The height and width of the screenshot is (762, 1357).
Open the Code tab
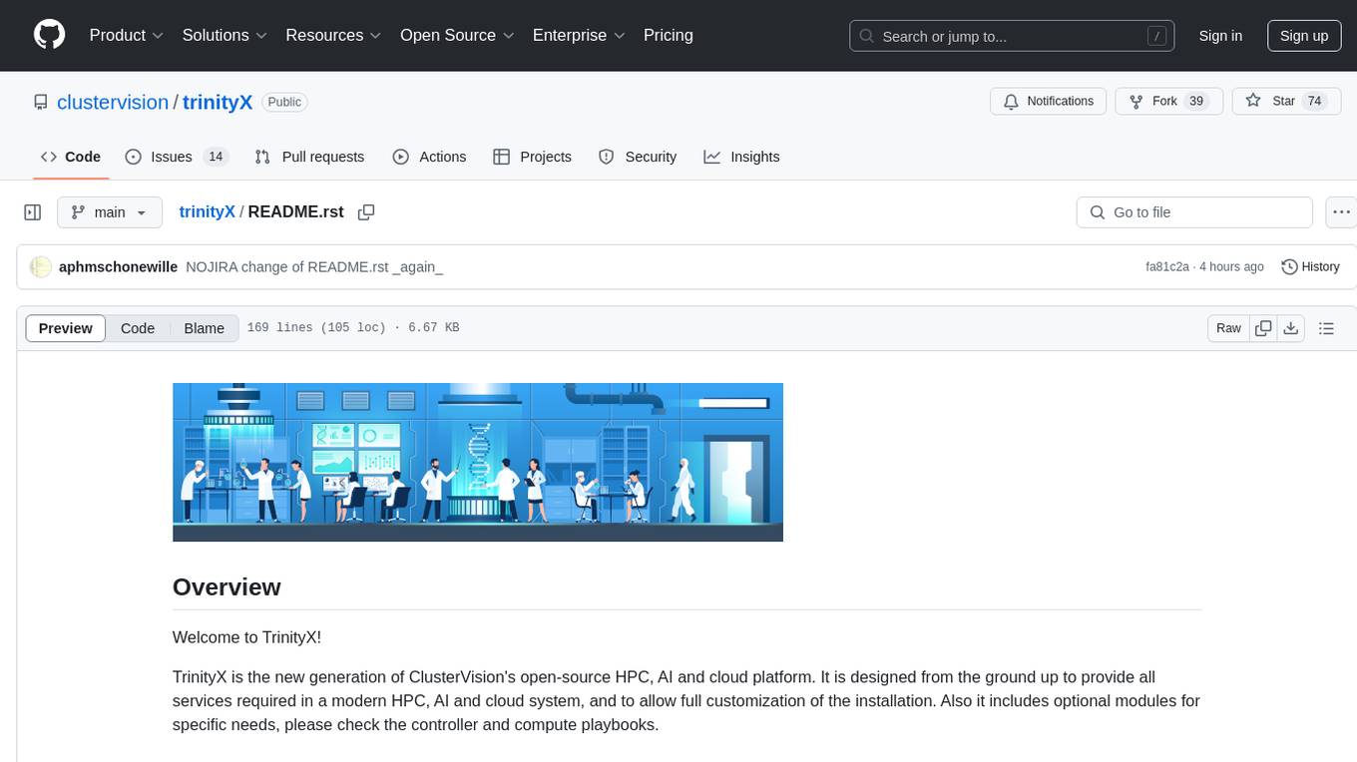pos(71,157)
